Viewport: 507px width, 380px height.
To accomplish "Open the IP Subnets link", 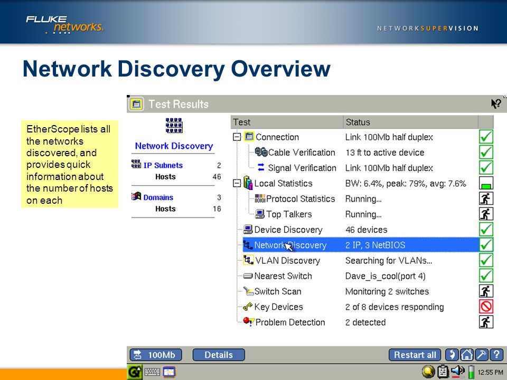I will pyautogui.click(x=163, y=165).
